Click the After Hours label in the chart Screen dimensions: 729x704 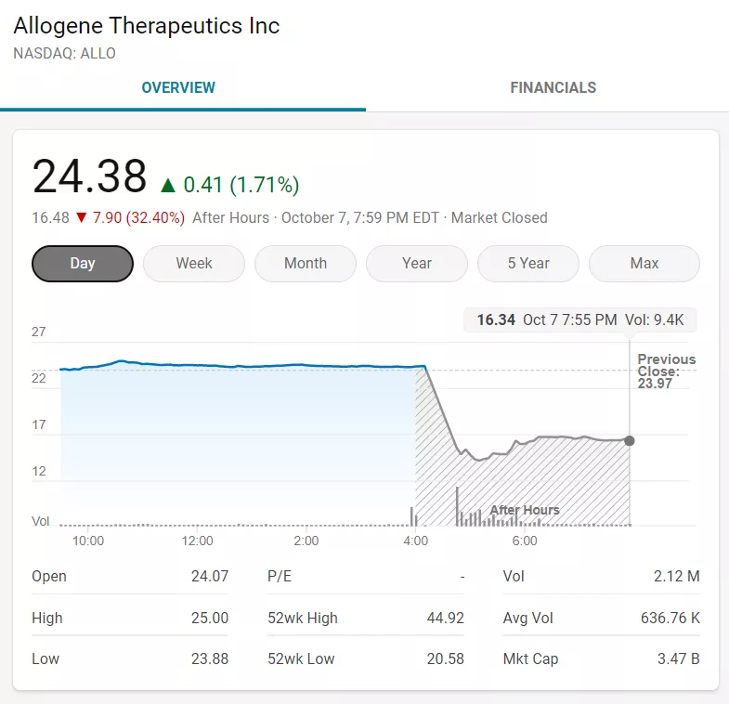coord(525,510)
